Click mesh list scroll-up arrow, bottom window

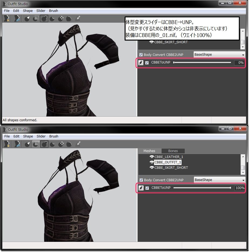click(243, 157)
